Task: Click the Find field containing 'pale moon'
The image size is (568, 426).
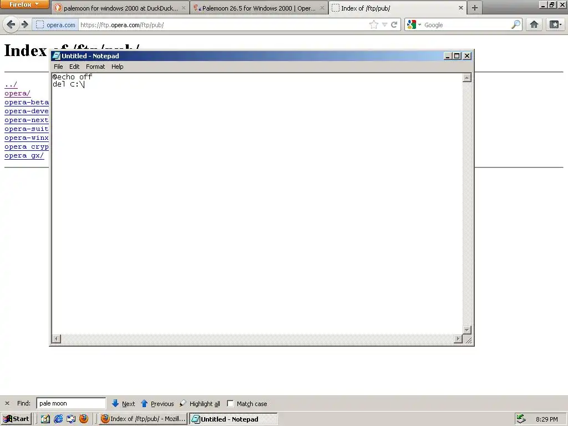Action: pos(71,403)
